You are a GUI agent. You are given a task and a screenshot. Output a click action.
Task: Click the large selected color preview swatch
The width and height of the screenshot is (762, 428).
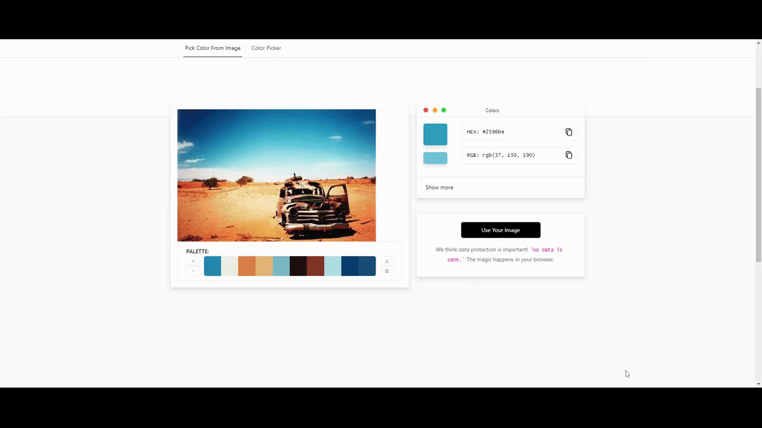pyautogui.click(x=435, y=134)
